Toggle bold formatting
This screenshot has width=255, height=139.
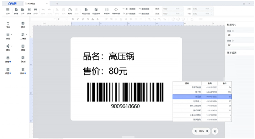click(73, 19)
